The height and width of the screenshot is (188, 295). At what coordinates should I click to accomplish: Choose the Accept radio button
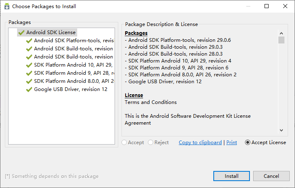click(x=132, y=143)
